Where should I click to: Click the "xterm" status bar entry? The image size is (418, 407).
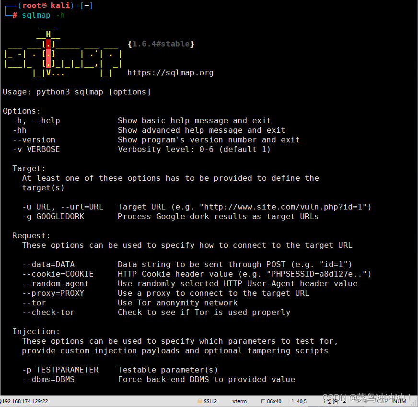[239, 401]
